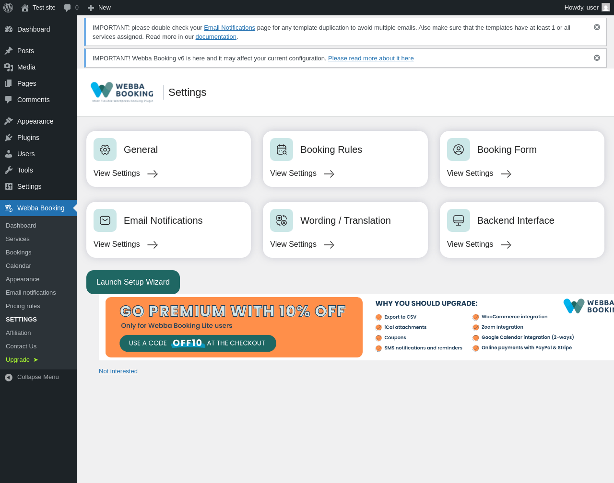Open Posts menu
Screen dimensions: 614x483
[x=38, y=51]
